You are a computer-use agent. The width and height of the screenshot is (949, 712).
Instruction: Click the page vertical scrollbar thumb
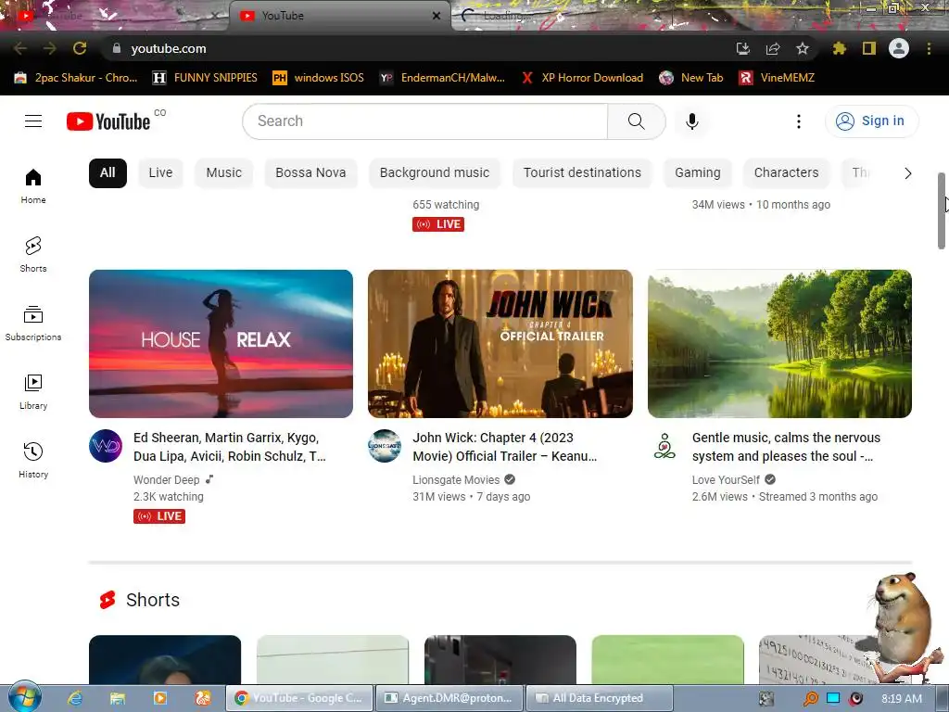click(942, 210)
